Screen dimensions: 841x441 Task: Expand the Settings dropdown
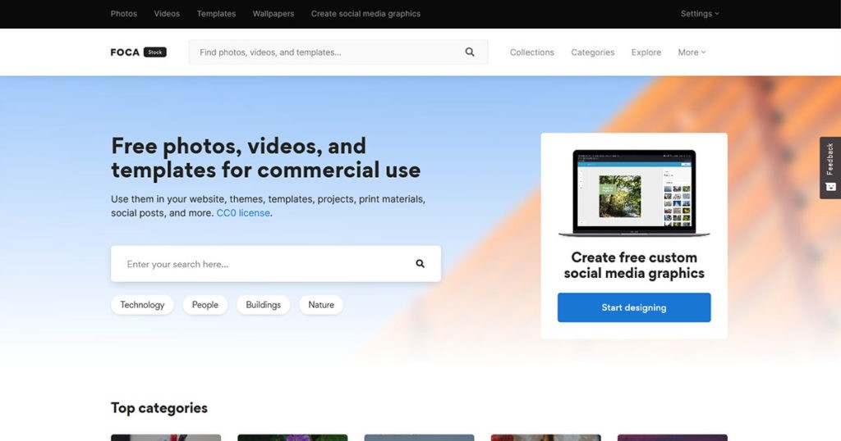[700, 14]
